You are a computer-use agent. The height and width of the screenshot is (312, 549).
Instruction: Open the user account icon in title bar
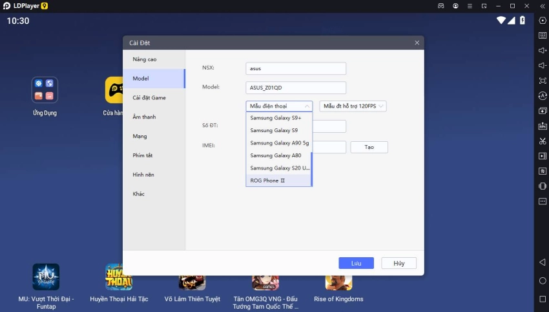tap(455, 6)
